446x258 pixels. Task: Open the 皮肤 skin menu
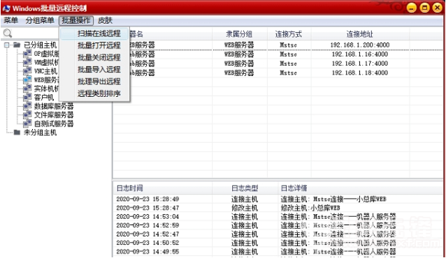105,20
